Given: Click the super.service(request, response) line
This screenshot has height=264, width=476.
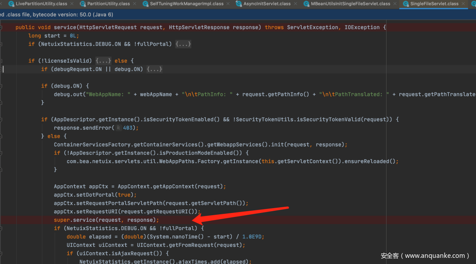Looking at the screenshot, I should pos(106,220).
